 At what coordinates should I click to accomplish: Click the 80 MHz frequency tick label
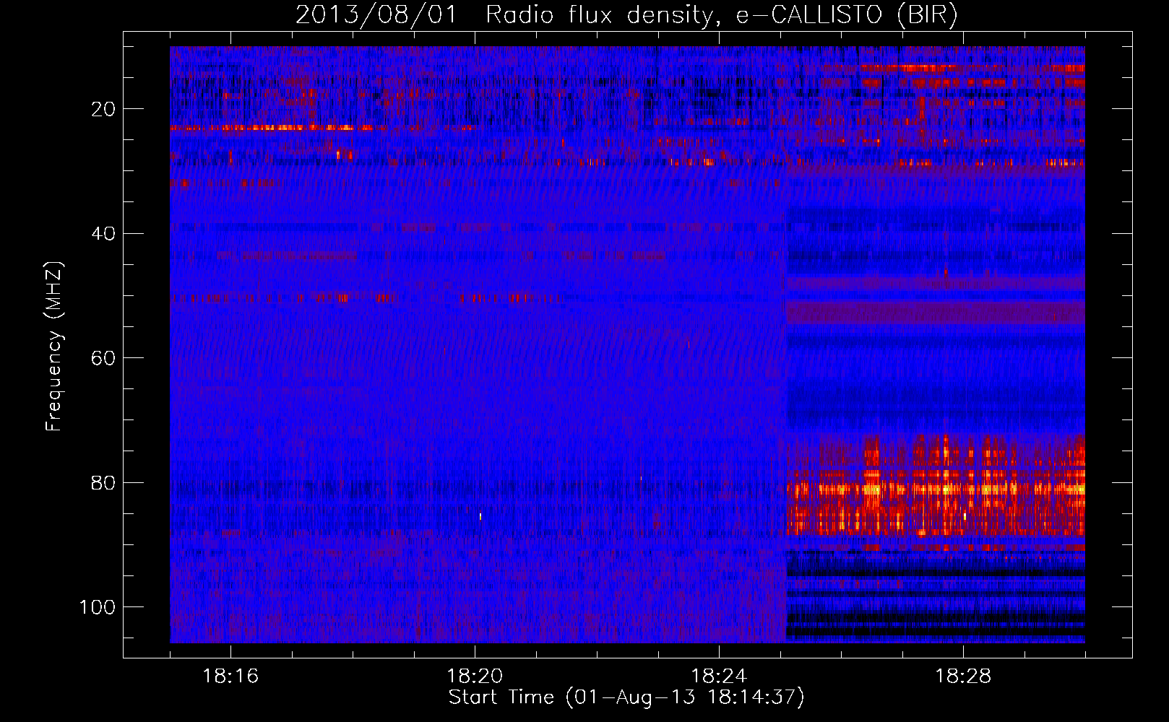click(x=104, y=482)
